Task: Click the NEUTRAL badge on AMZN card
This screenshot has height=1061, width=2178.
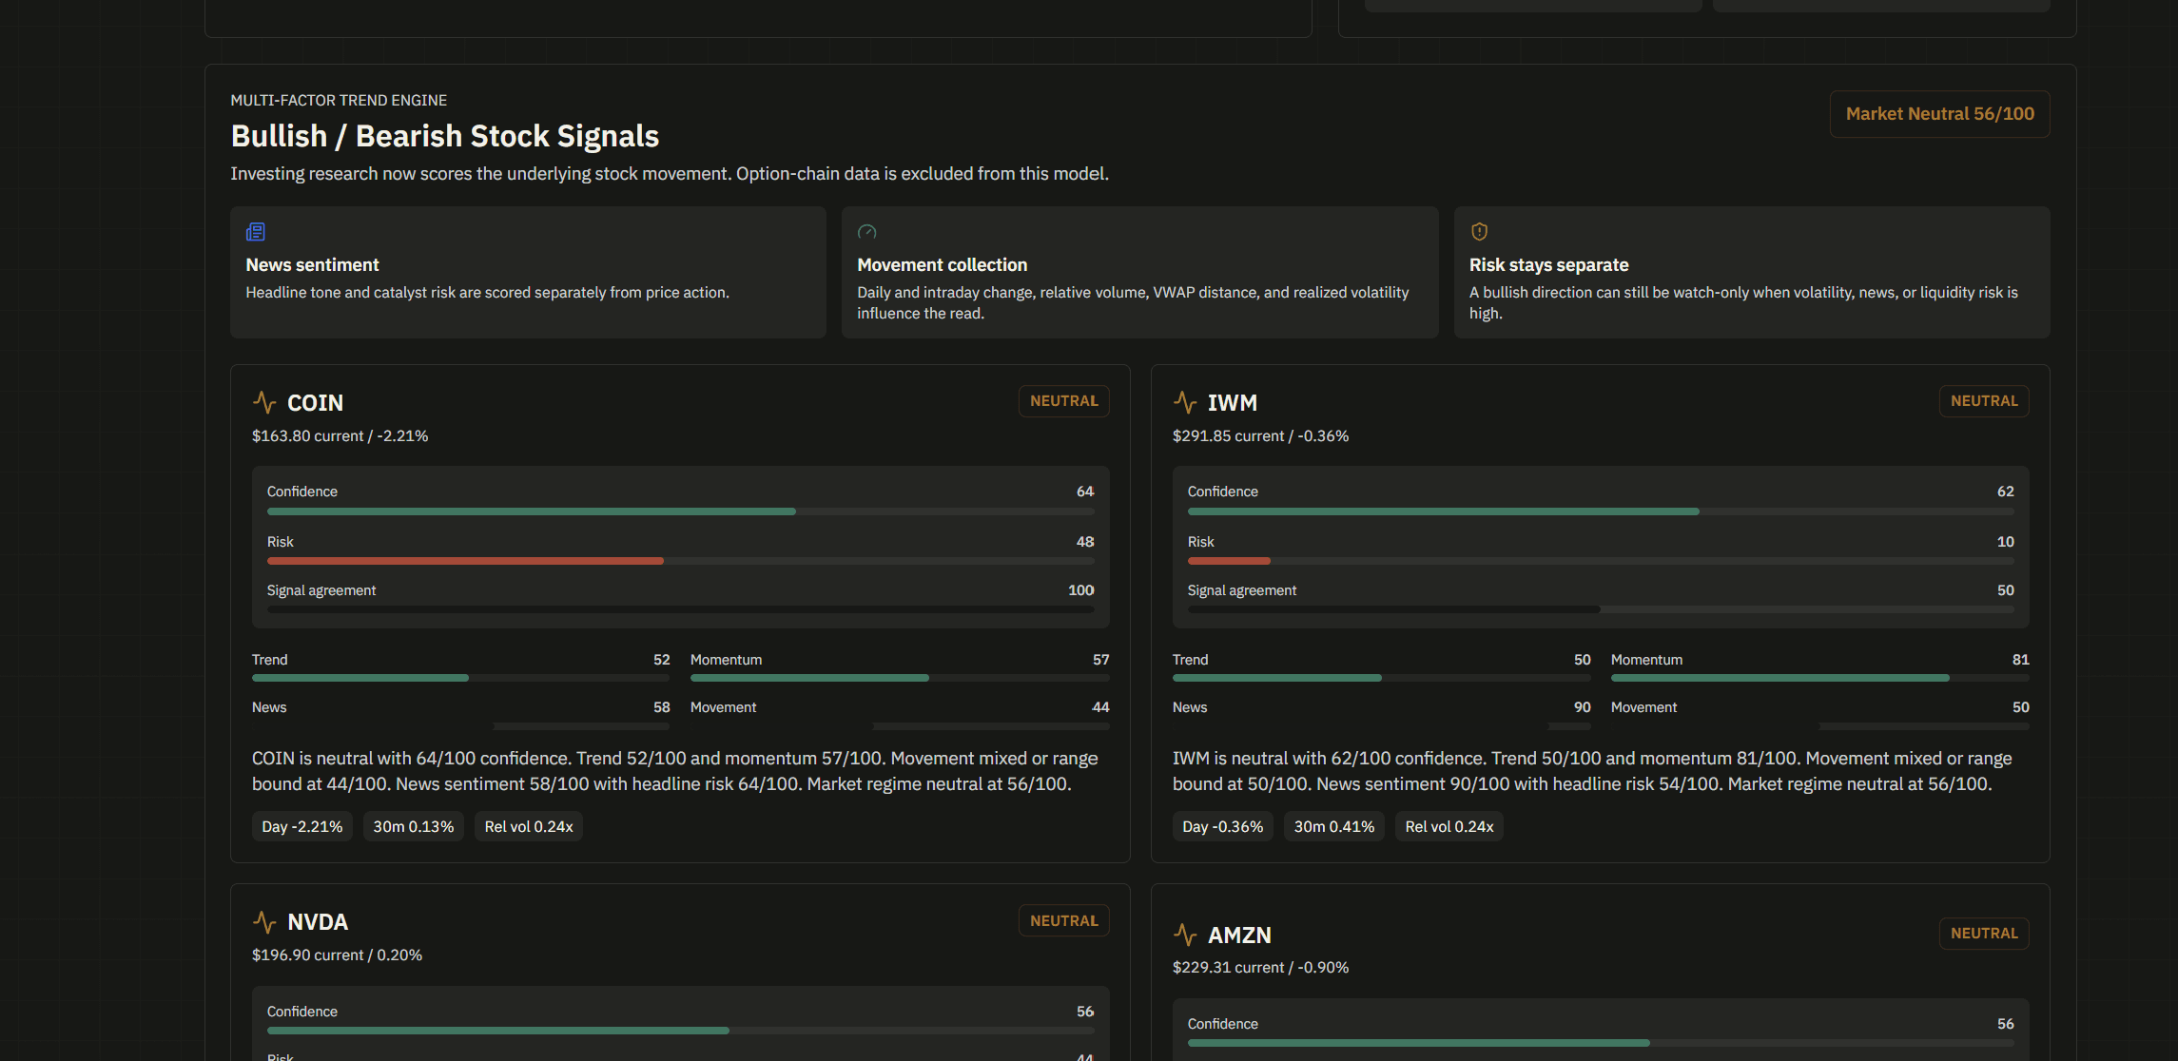Action: pos(1984,934)
